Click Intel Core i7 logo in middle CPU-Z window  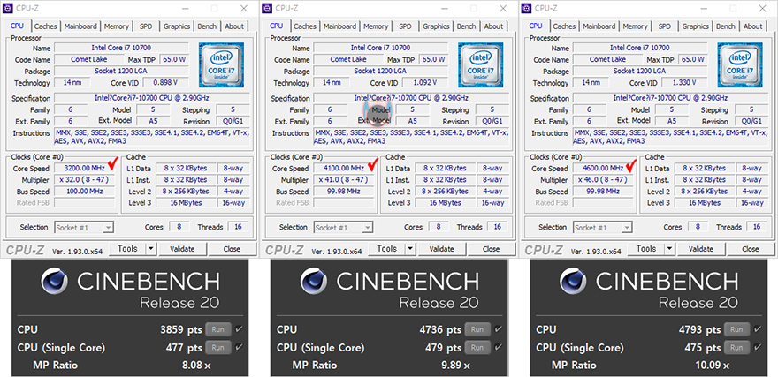pos(480,65)
